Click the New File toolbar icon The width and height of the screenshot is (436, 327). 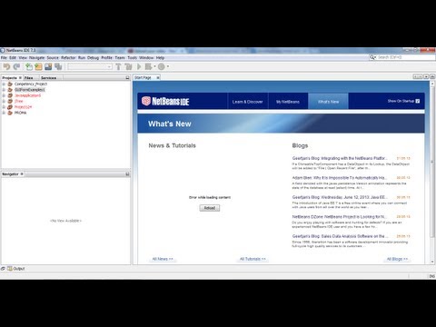(x=29, y=66)
